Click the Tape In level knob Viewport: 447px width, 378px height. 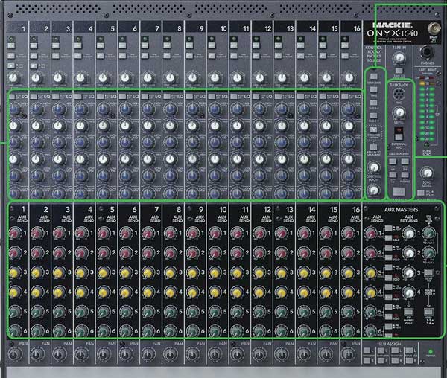[x=399, y=58]
